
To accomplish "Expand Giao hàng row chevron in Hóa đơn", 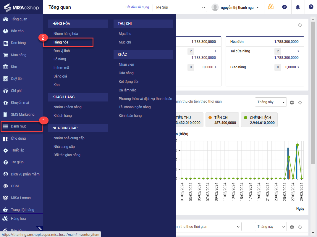I will tap(298, 67).
